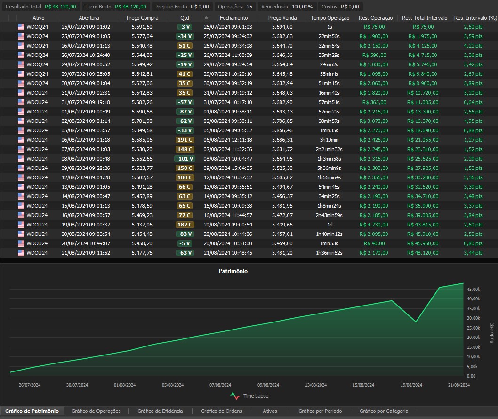Click the flag icon in the 09/08/2024 09:28:26 row
This screenshot has width=498, height=419.
(21, 168)
